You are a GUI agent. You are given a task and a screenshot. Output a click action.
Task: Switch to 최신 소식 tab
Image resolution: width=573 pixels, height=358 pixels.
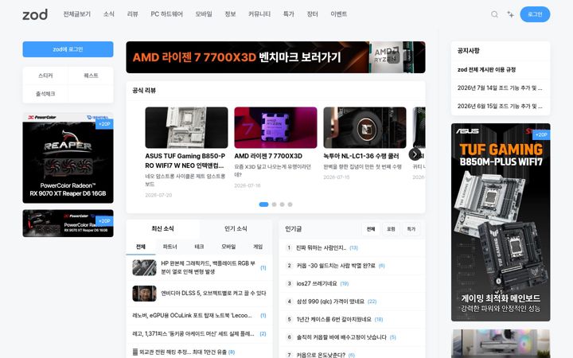tap(162, 228)
